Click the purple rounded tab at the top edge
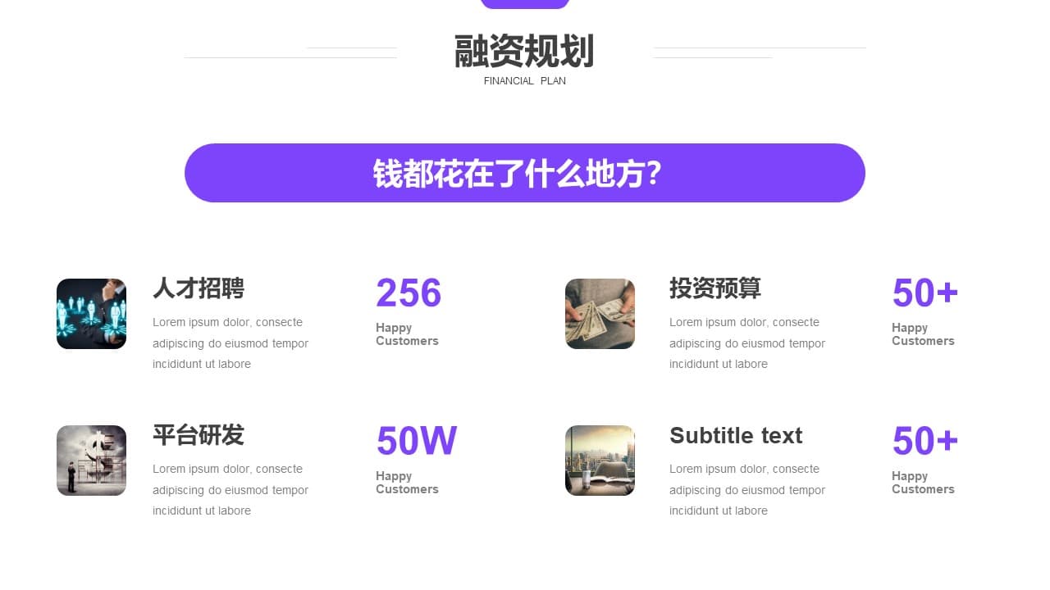Screen dimensions: 1050x590 (x=525, y=4)
